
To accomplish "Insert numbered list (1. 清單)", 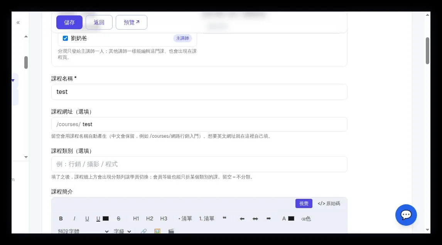I will tap(207, 218).
